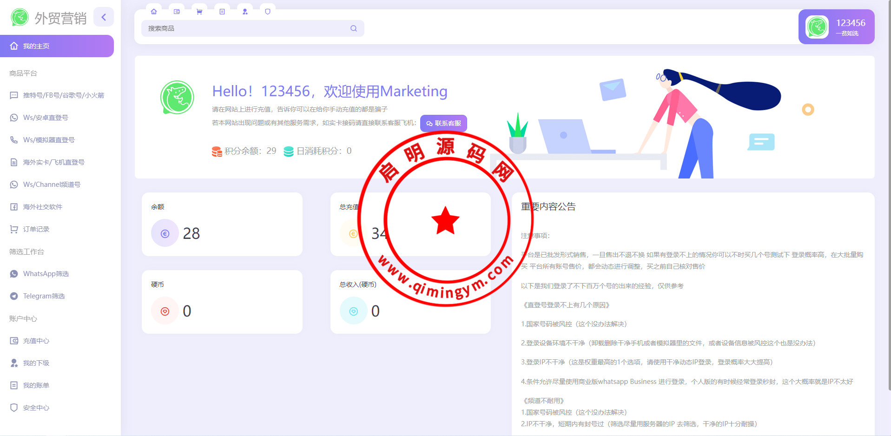Viewport: 891px width, 436px height.
Task: Open Telegram筛选 in the sidebar
Action: (x=44, y=296)
